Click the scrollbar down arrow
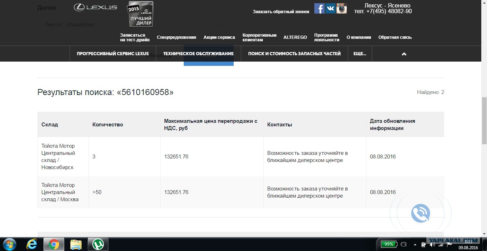This screenshot has width=487, height=251. [x=484, y=234]
